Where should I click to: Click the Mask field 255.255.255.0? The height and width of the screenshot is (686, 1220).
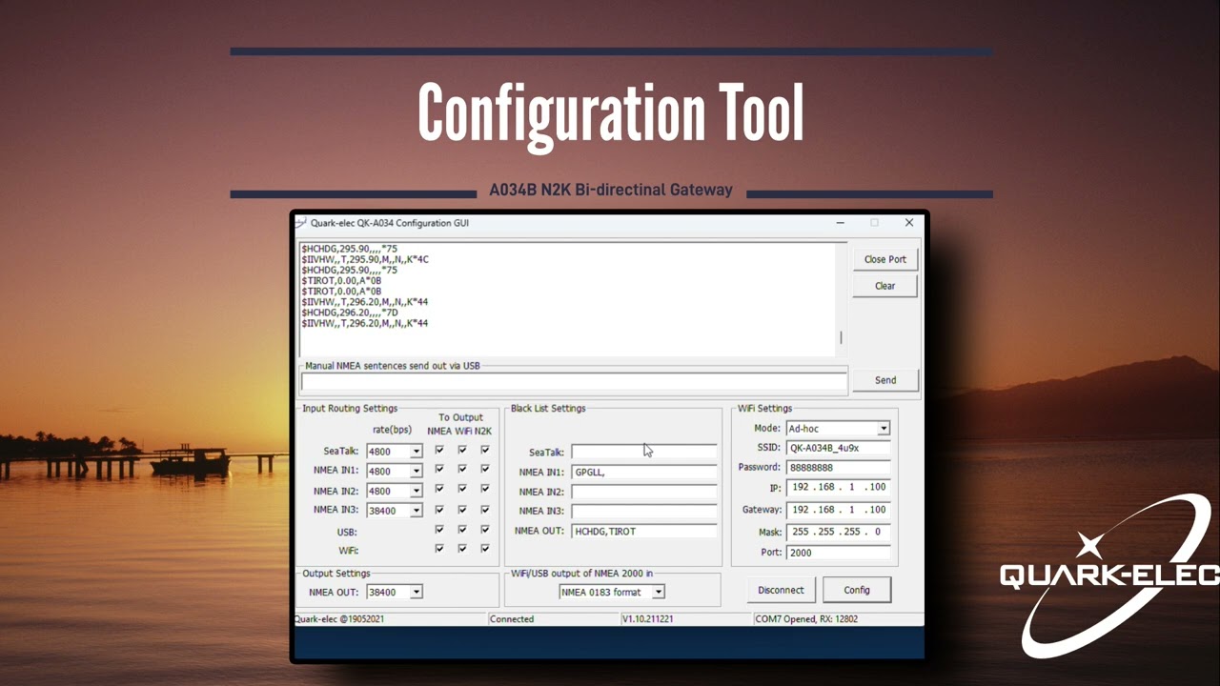839,532
